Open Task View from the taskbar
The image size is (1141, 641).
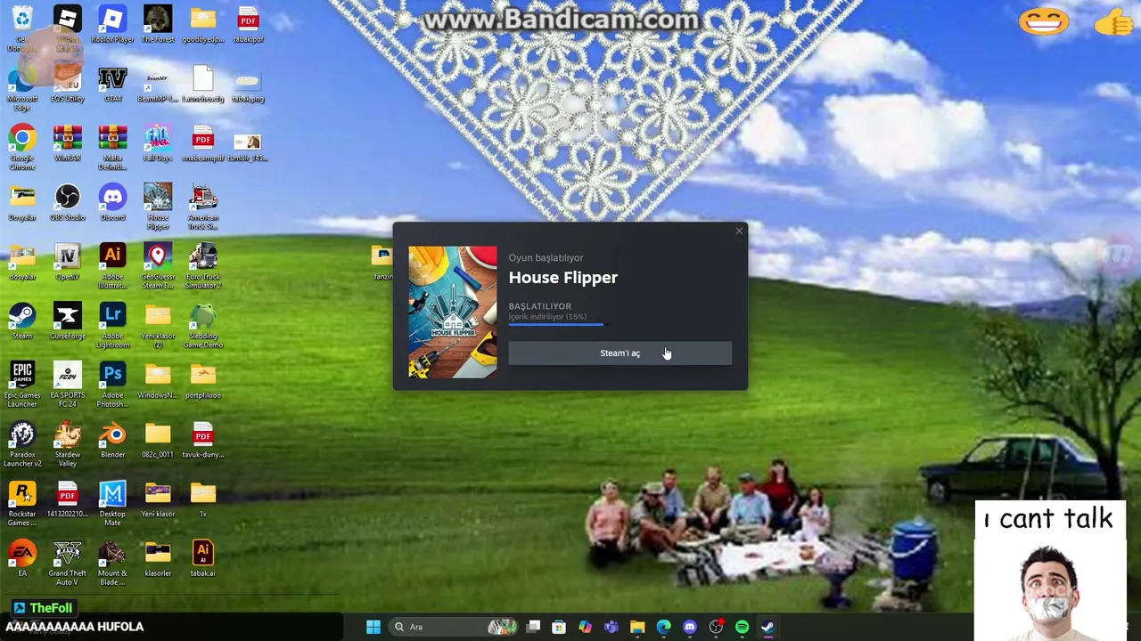click(533, 627)
